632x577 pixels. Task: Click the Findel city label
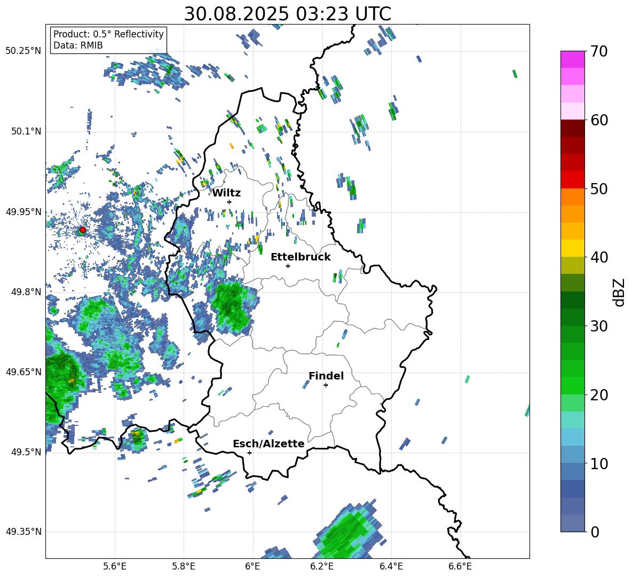tap(326, 376)
